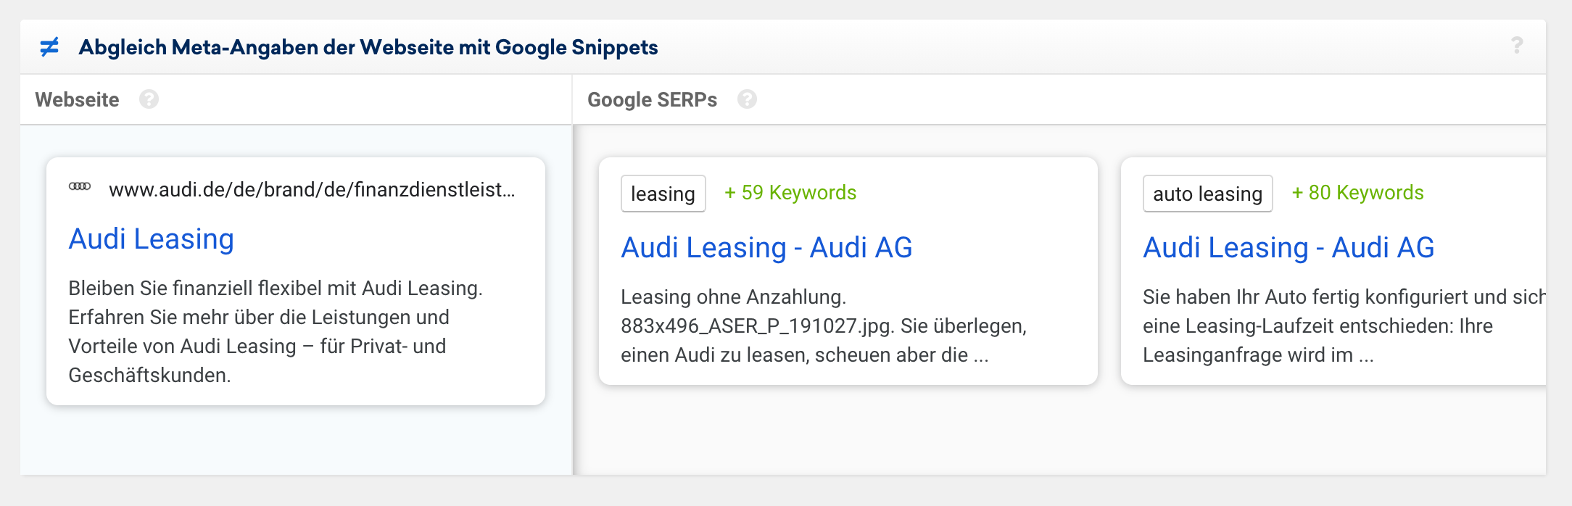Screen dimensions: 1572x506
Task: Open first 'Audi Leasing - Audi AG' SERP title
Action: (766, 248)
